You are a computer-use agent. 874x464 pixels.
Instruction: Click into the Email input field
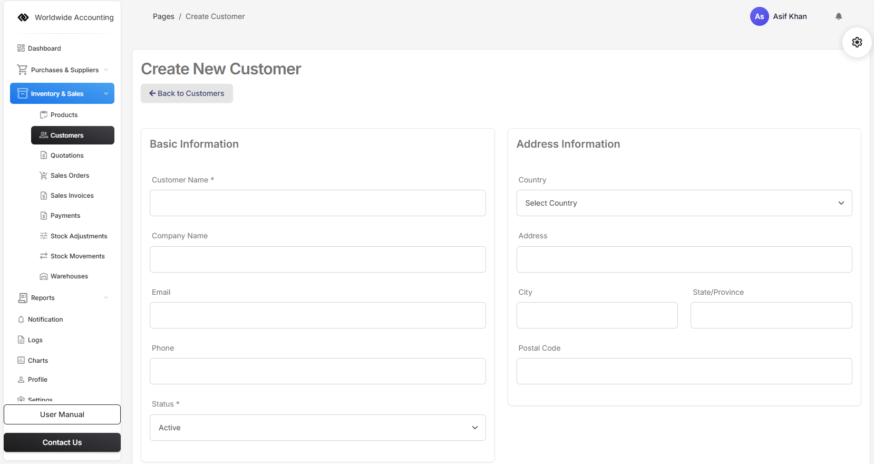click(318, 315)
